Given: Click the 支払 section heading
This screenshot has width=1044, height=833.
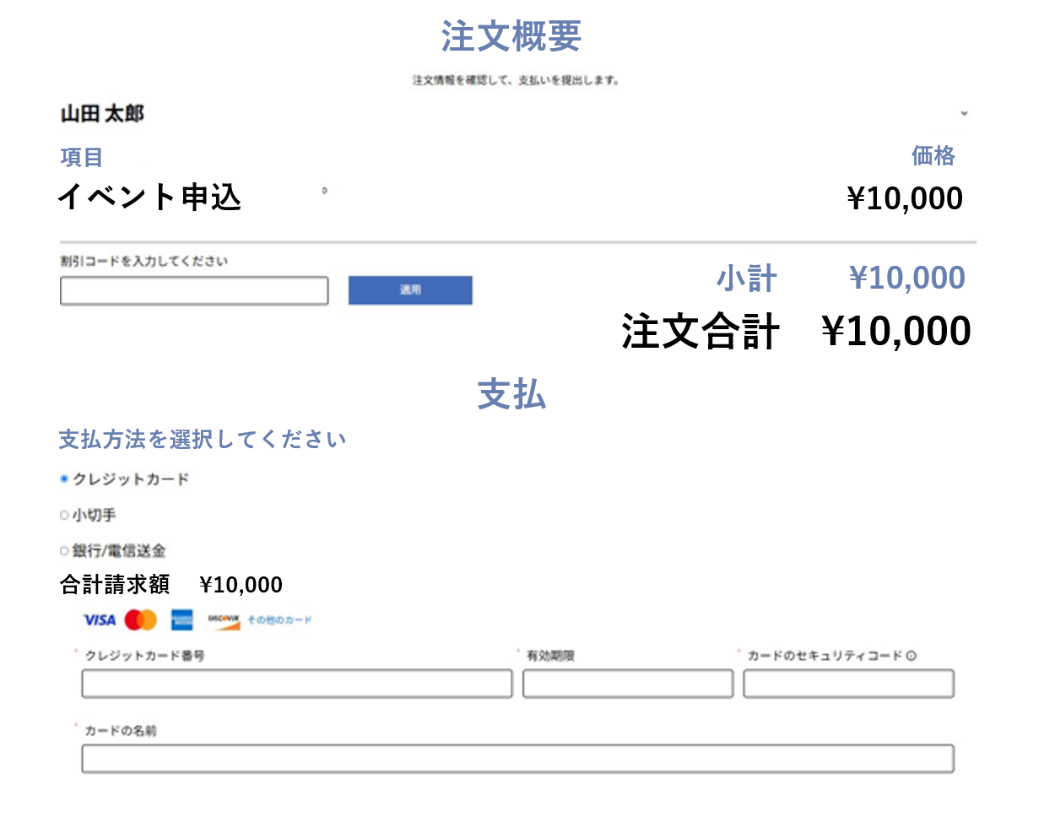Looking at the screenshot, I should tap(511, 394).
